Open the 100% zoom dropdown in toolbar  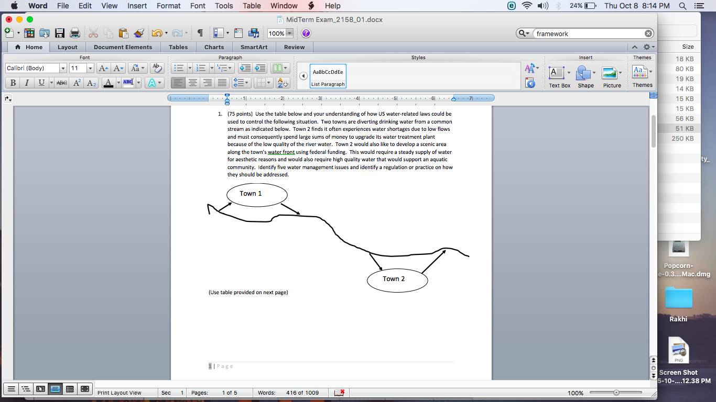289,33
